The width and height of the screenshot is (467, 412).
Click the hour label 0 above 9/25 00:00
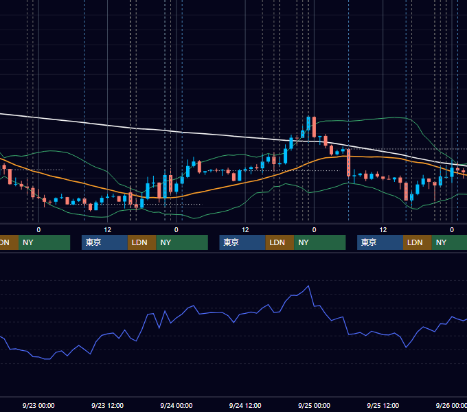pyautogui.click(x=315, y=230)
